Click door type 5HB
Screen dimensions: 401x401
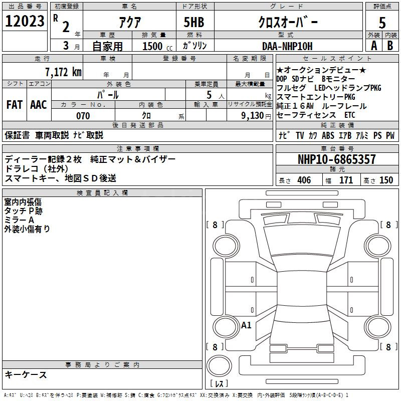(x=194, y=22)
